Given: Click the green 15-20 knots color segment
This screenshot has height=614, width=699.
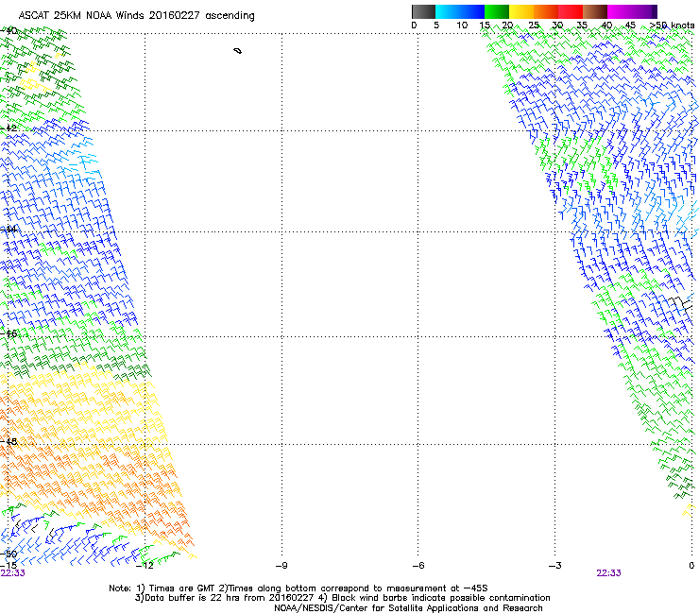Looking at the screenshot, I should click(497, 11).
